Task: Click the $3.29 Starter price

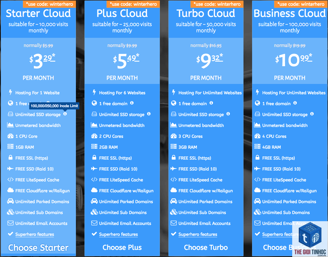Action: (x=42, y=61)
